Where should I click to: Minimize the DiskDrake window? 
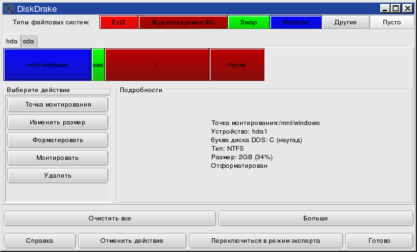[385, 9]
